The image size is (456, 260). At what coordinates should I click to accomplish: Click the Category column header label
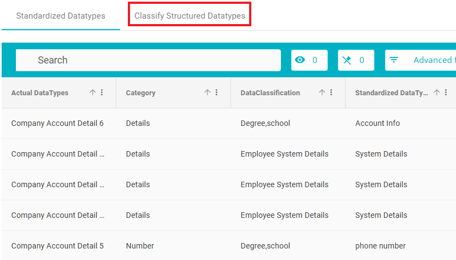click(140, 93)
